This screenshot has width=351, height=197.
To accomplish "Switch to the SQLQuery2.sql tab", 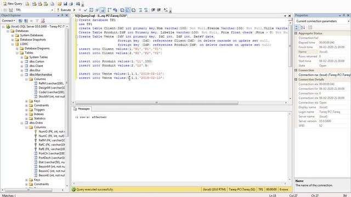I will pyautogui.click(x=101, y=16).
